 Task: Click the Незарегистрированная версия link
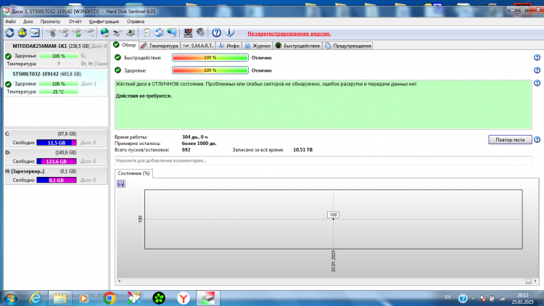289,33
